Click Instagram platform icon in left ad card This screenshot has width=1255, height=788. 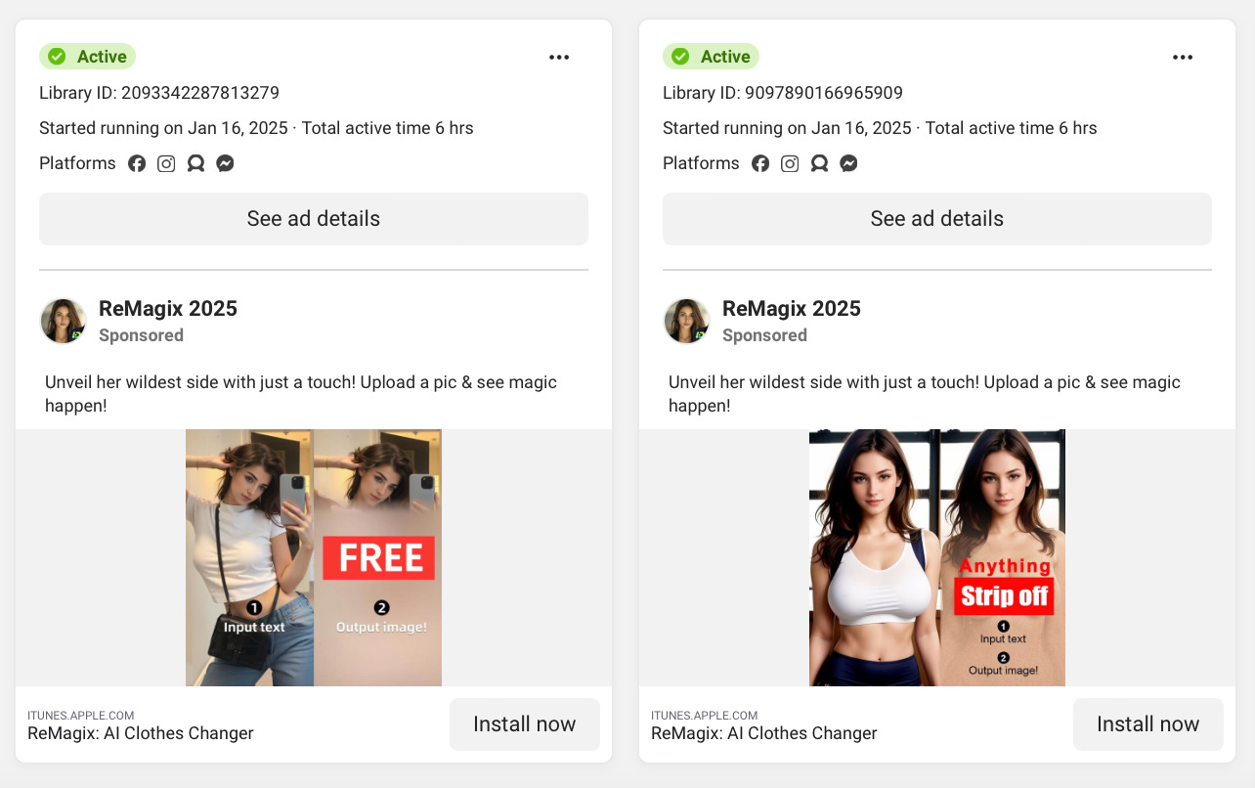pos(166,164)
